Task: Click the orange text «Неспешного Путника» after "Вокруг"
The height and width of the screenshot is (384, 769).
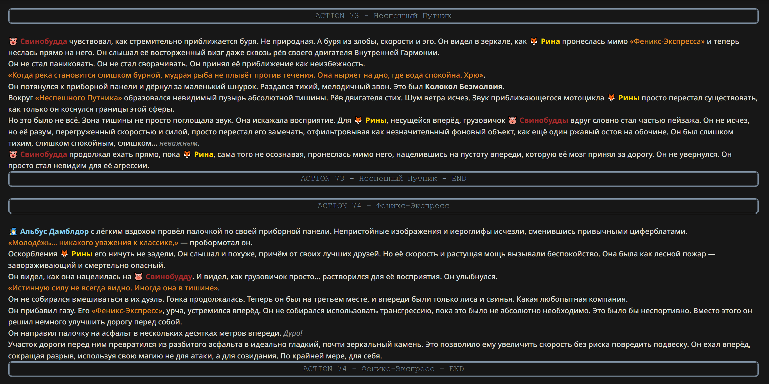Action: click(x=78, y=98)
